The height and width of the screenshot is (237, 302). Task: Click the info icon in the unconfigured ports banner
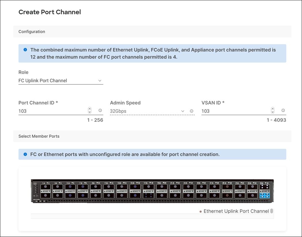point(25,154)
